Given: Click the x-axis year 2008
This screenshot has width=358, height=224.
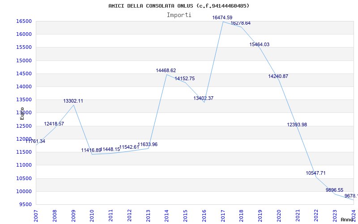Looking at the screenshot, I should tap(54, 216).
